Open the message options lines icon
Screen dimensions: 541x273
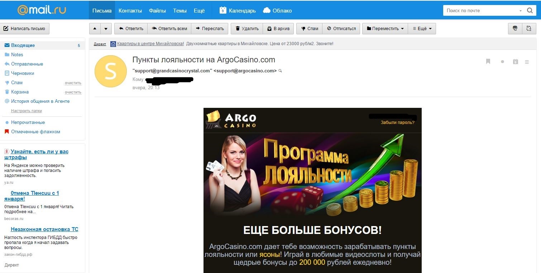pyautogui.click(x=527, y=62)
